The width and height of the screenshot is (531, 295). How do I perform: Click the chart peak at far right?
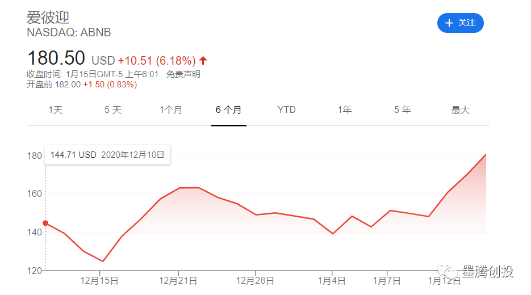[x=486, y=154]
